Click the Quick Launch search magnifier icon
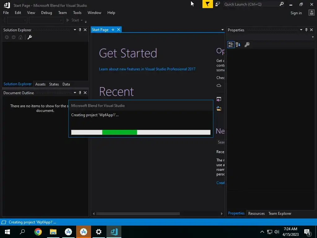Viewport: 317px width, 238px height. pyautogui.click(x=281, y=4)
